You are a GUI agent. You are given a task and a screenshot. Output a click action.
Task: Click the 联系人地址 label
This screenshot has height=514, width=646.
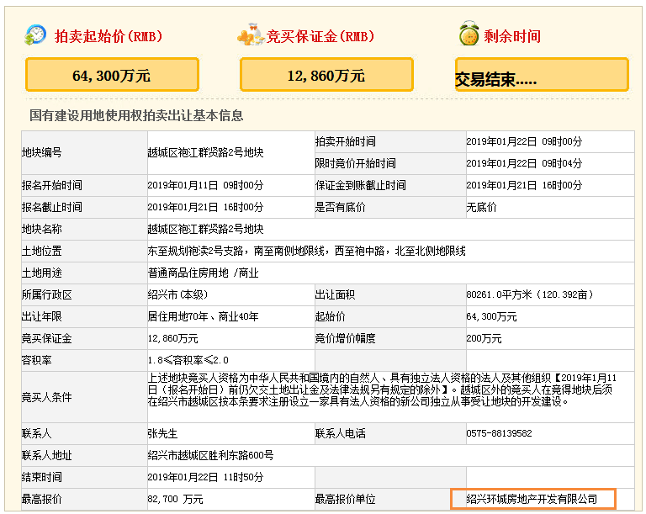pos(46,455)
